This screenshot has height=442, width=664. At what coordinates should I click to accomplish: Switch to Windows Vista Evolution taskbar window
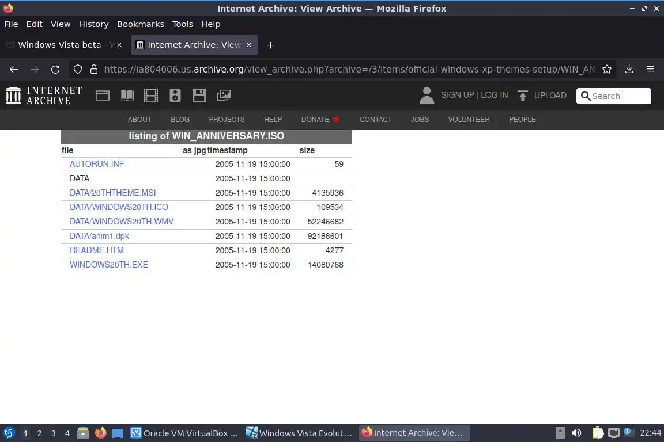[x=299, y=433]
